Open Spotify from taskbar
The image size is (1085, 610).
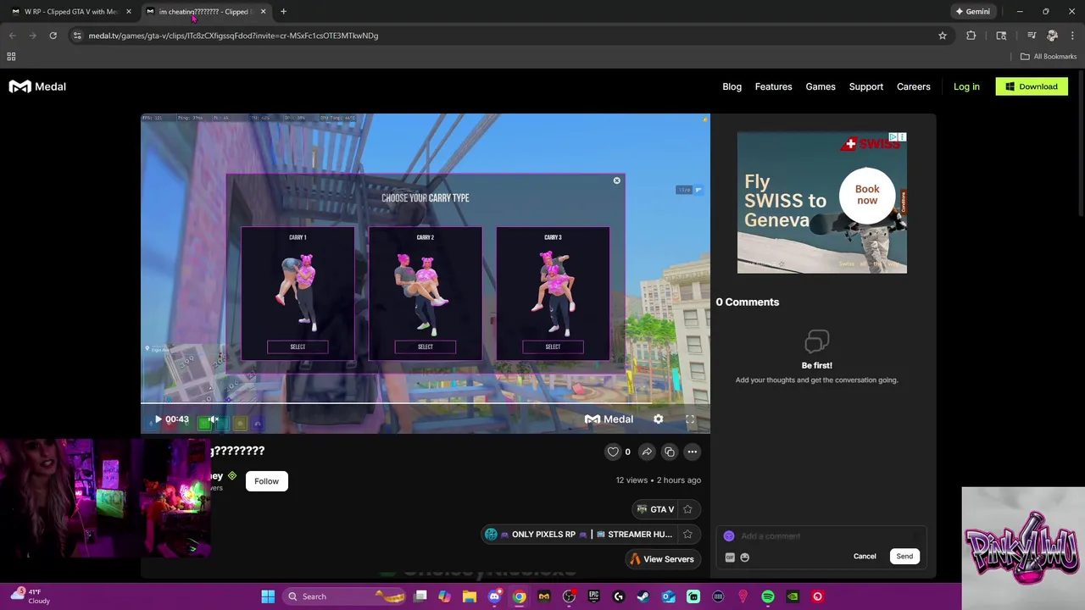tap(768, 596)
